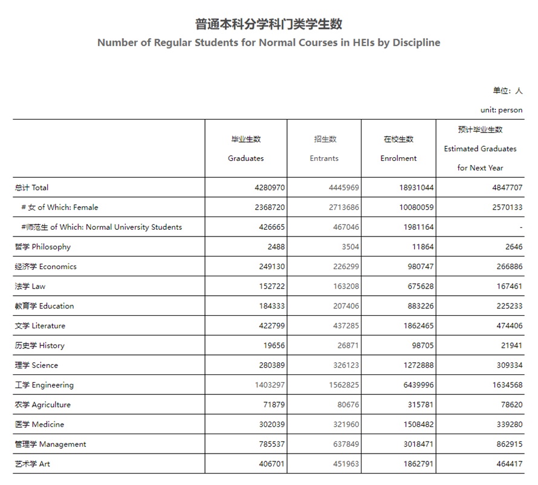Click Female graduates value 2368720

pyautogui.click(x=270, y=207)
